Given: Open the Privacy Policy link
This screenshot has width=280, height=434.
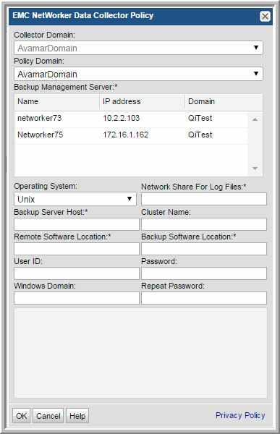Looking at the screenshot, I should [x=240, y=415].
